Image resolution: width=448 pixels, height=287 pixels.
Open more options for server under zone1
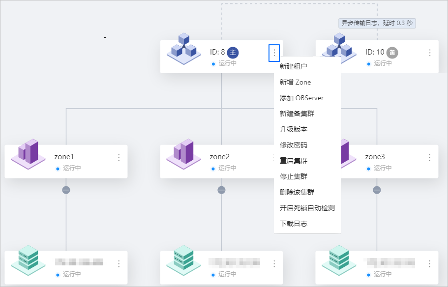pos(119,264)
